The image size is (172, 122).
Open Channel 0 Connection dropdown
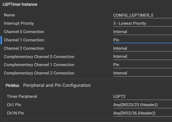point(143,32)
